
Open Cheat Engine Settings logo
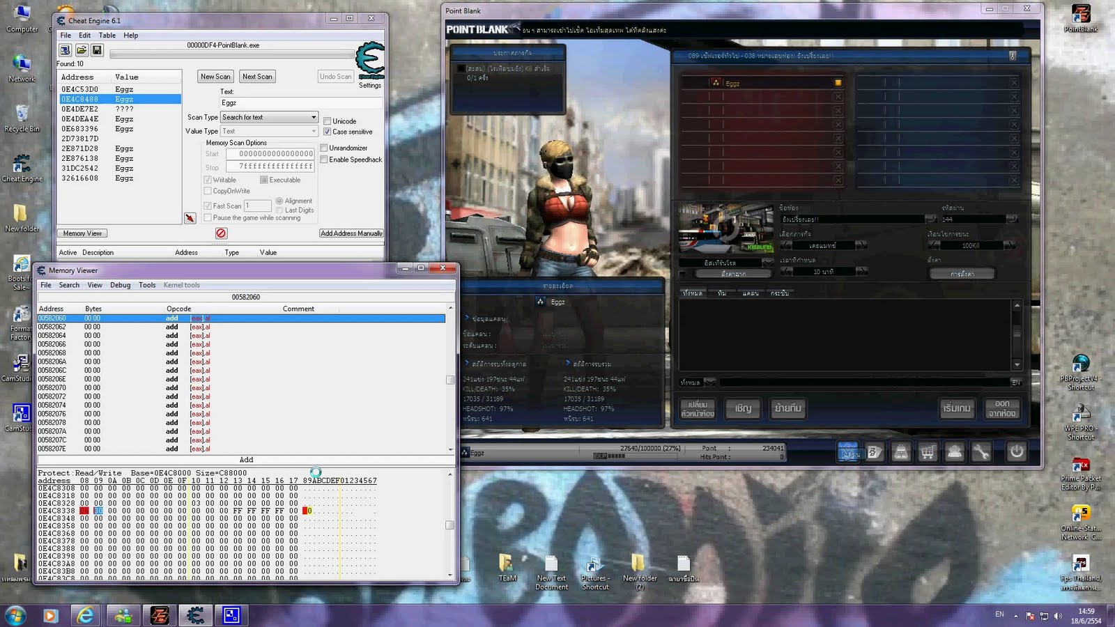[370, 61]
